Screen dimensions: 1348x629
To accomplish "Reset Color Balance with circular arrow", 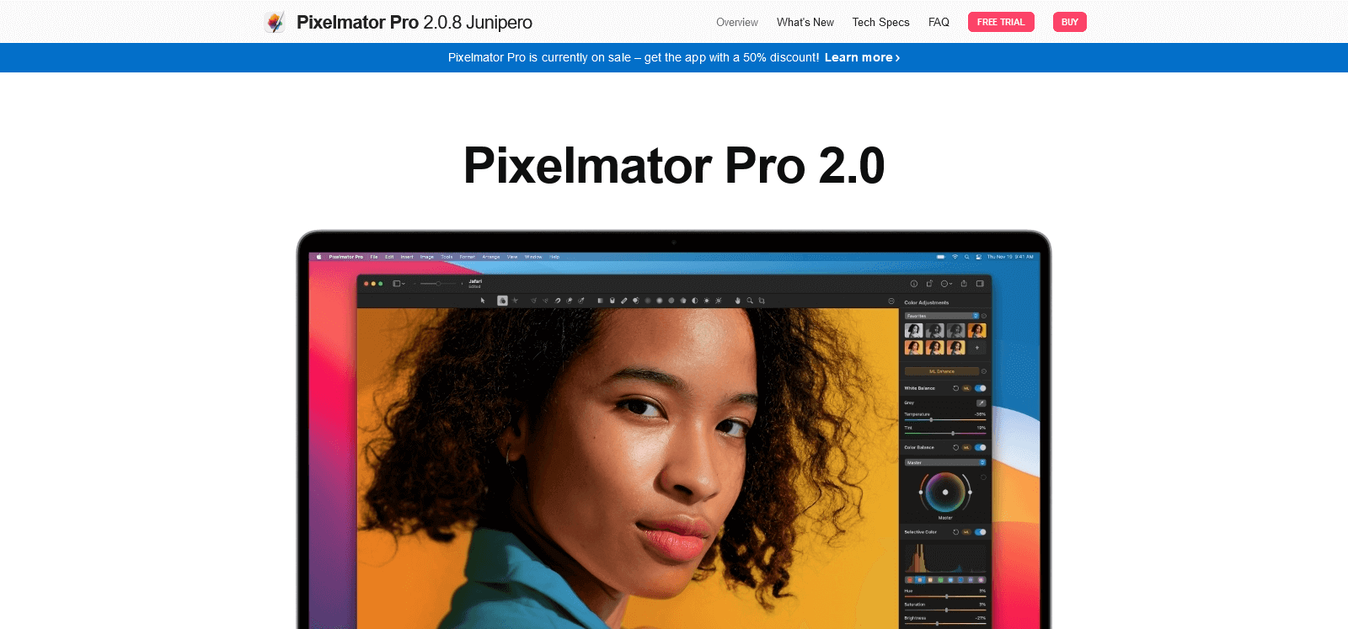I will [955, 447].
